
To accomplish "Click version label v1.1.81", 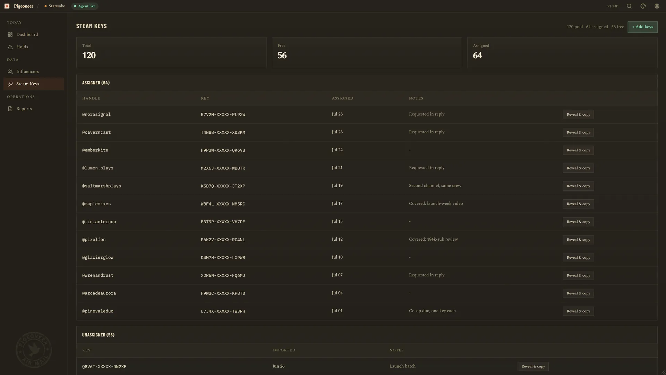I will [613, 6].
